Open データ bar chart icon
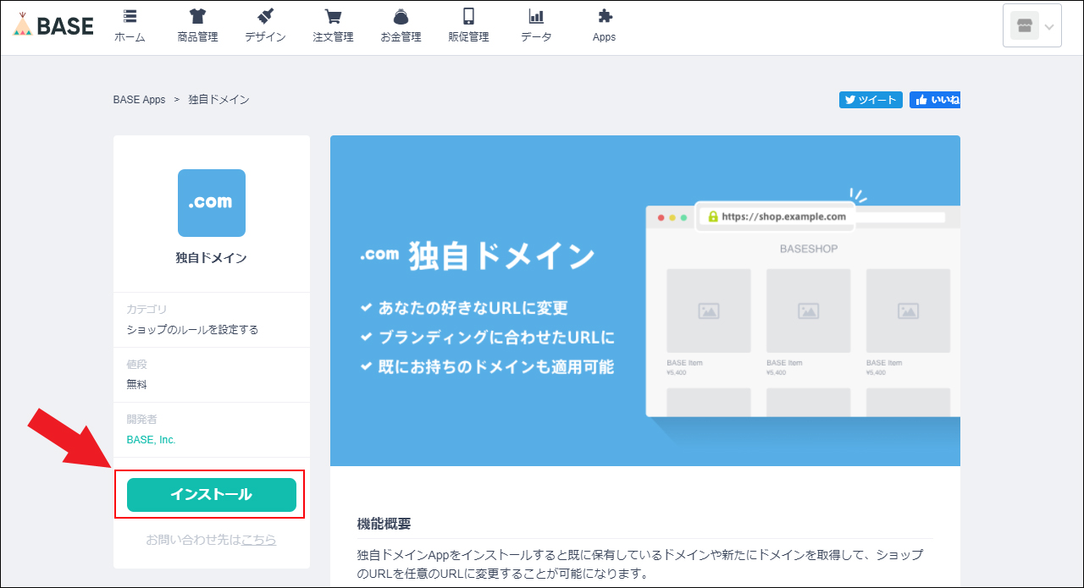Image resolution: width=1084 pixels, height=588 pixels. point(536,16)
